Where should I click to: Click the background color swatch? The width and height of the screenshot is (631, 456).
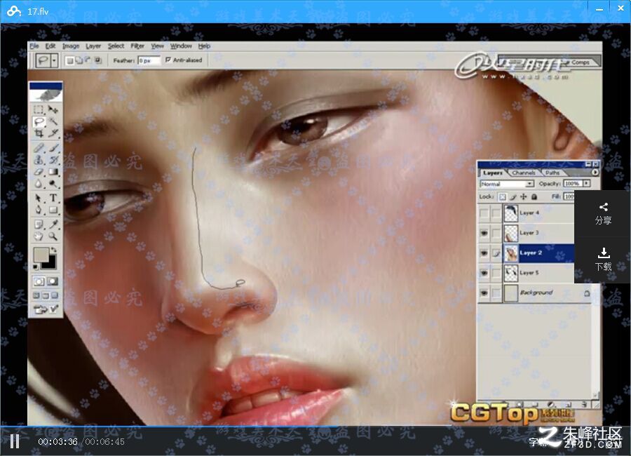point(50,262)
